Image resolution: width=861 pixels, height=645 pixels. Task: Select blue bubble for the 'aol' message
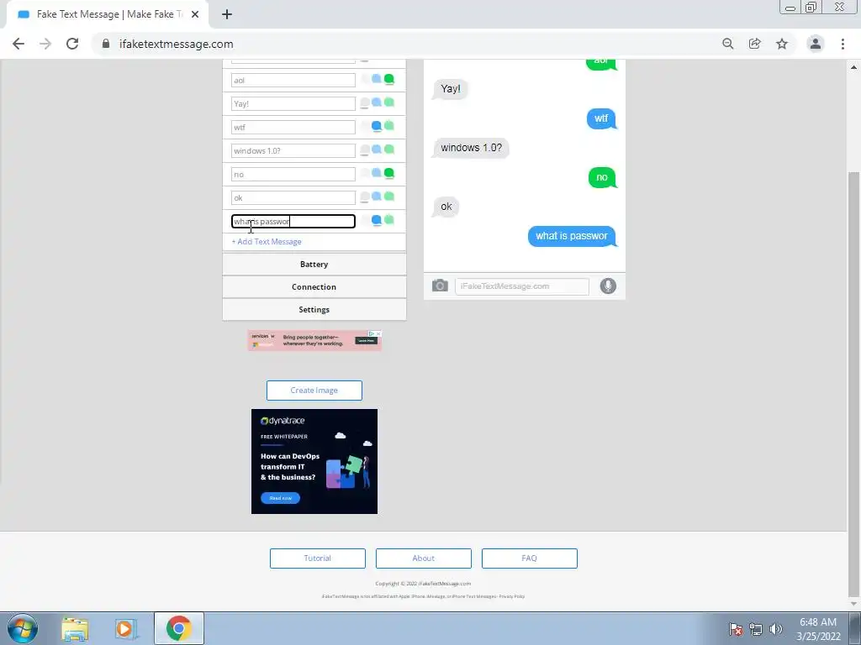click(377, 80)
